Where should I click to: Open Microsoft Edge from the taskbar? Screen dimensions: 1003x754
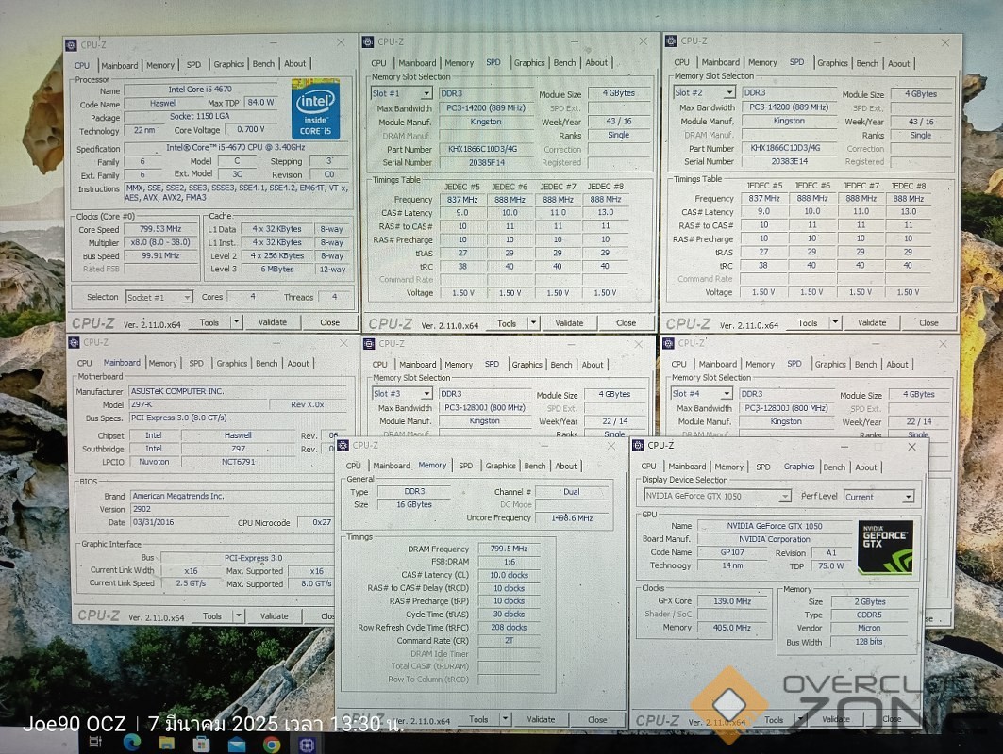tap(131, 745)
